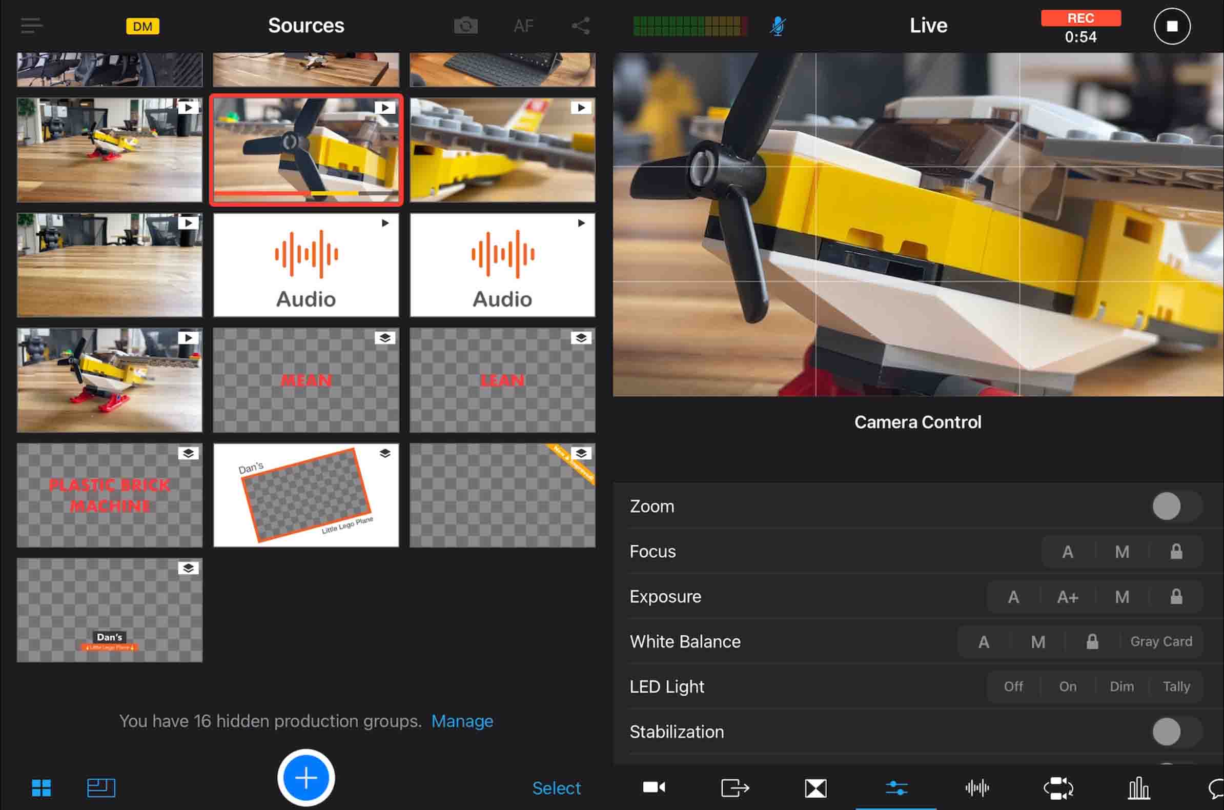The height and width of the screenshot is (810, 1224).
Task: Toggle the muted microphone icon
Action: pyautogui.click(x=777, y=26)
